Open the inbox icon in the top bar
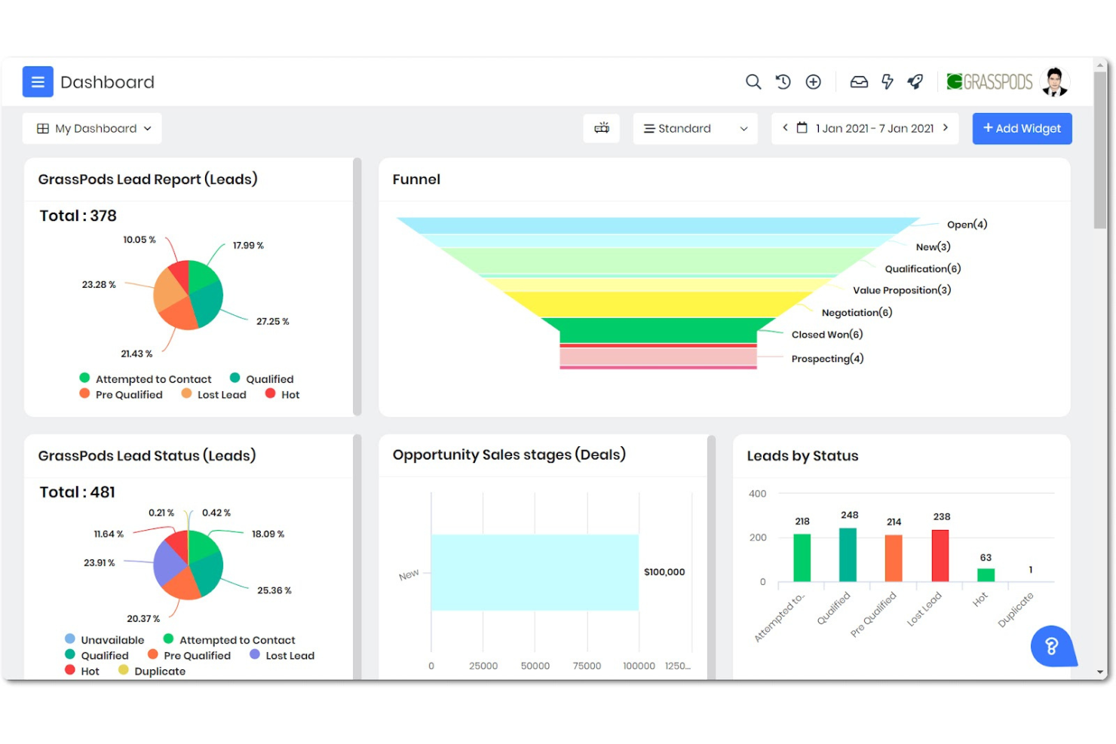Viewport: 1116px width, 744px height. tap(859, 81)
